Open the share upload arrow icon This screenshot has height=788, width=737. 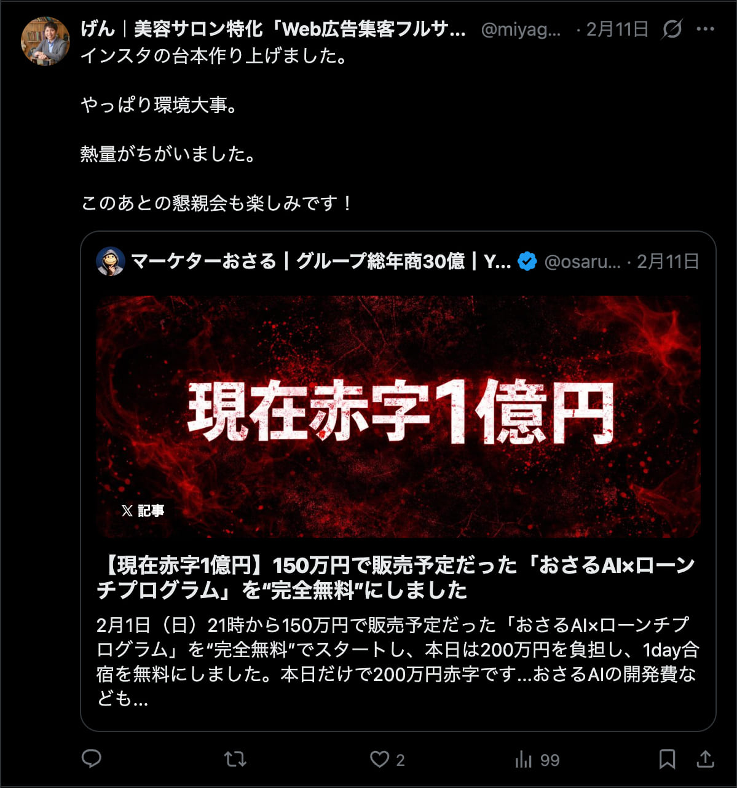(705, 760)
